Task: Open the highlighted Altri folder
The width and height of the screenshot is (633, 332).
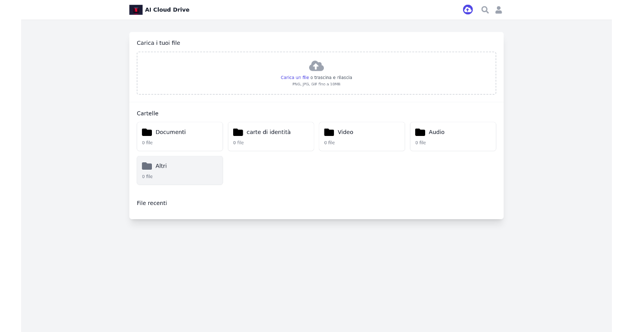Action: 180,170
